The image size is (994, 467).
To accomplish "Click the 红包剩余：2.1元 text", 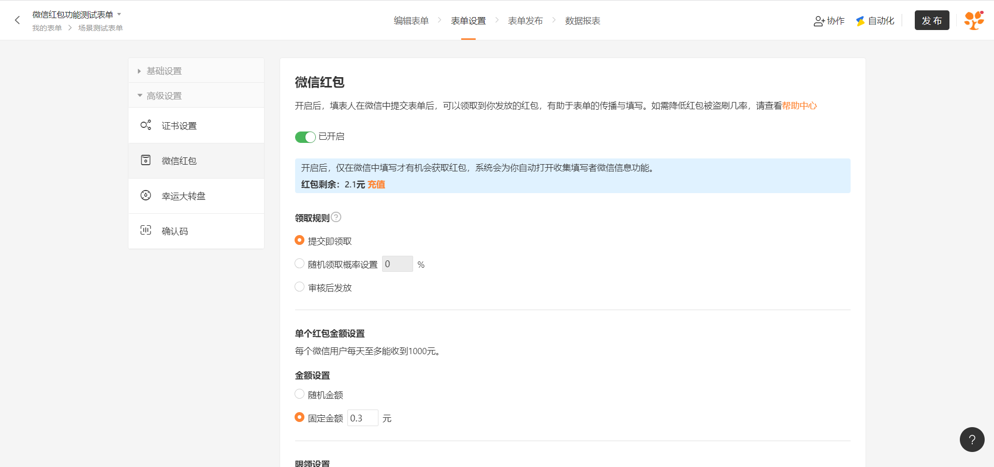I will pyautogui.click(x=333, y=184).
